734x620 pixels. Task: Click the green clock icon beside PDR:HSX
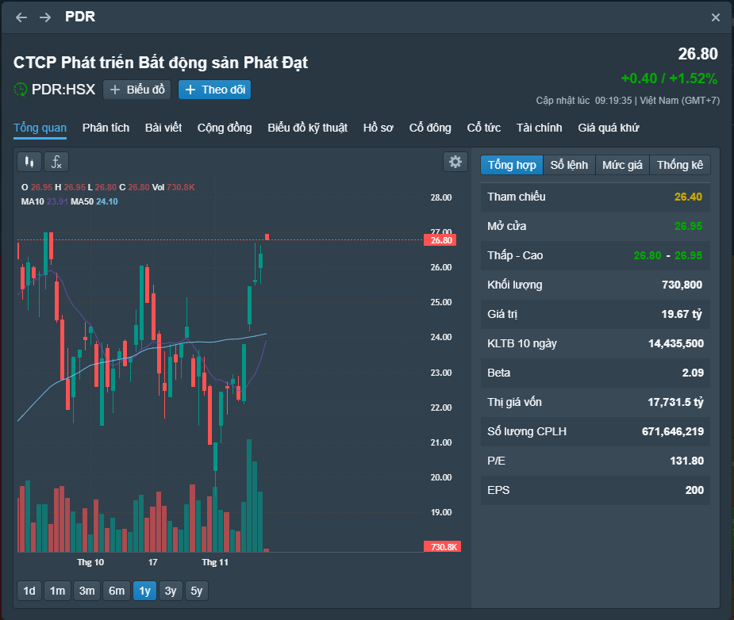tap(20, 90)
